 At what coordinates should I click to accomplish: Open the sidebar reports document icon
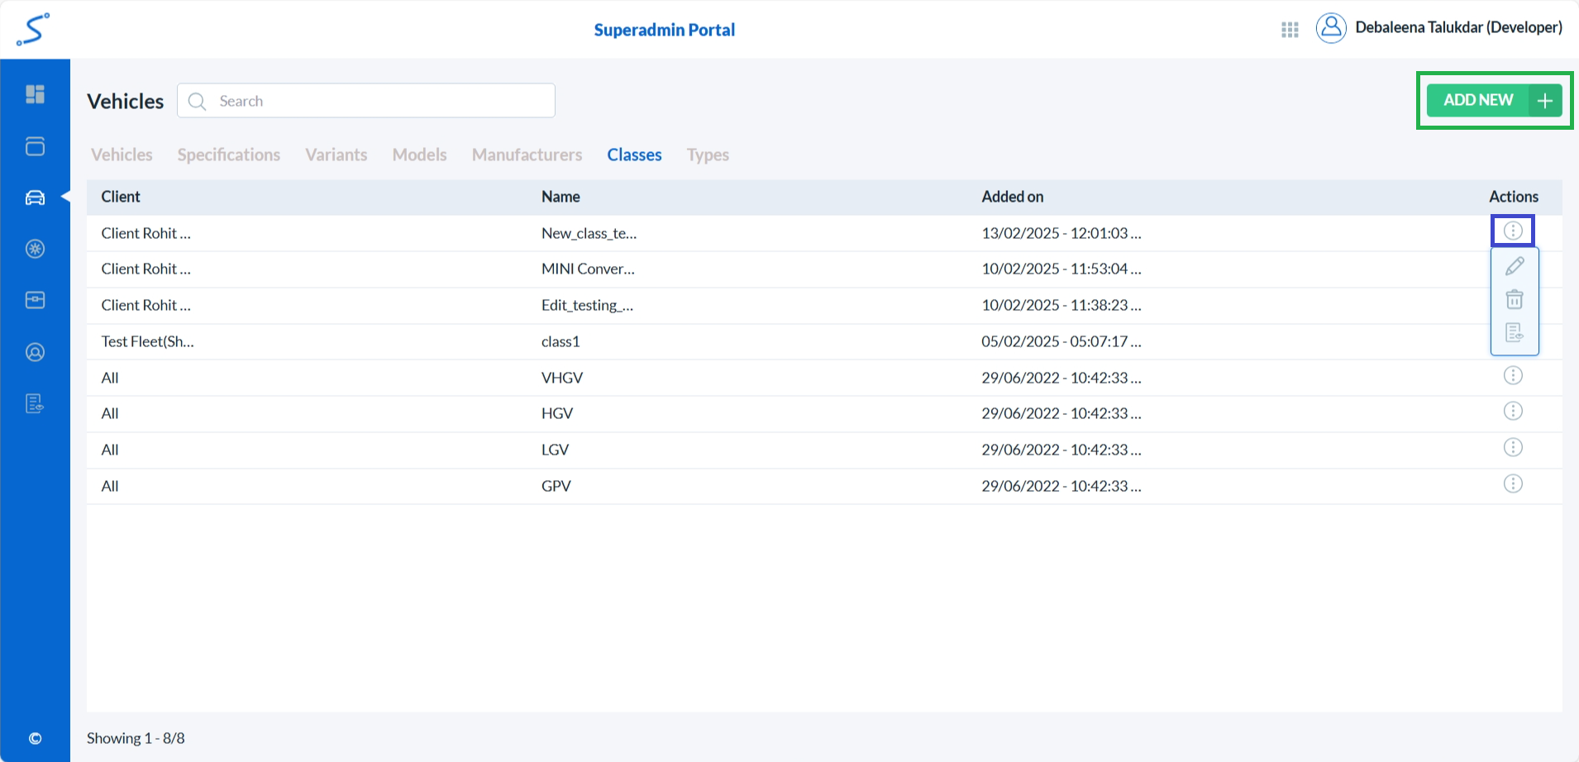[35, 403]
